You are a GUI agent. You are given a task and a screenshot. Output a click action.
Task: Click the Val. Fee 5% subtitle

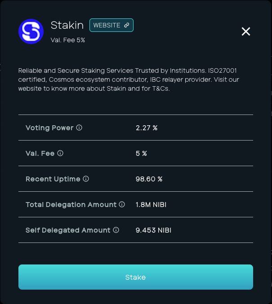(x=68, y=40)
